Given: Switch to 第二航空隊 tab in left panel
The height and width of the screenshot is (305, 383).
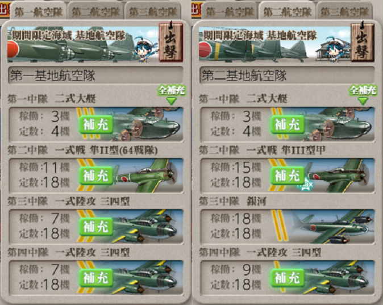Looking at the screenshot, I should pyautogui.click(x=95, y=11).
